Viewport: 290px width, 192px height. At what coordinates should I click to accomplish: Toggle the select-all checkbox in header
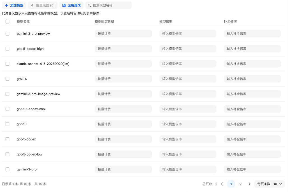(x=7, y=22)
